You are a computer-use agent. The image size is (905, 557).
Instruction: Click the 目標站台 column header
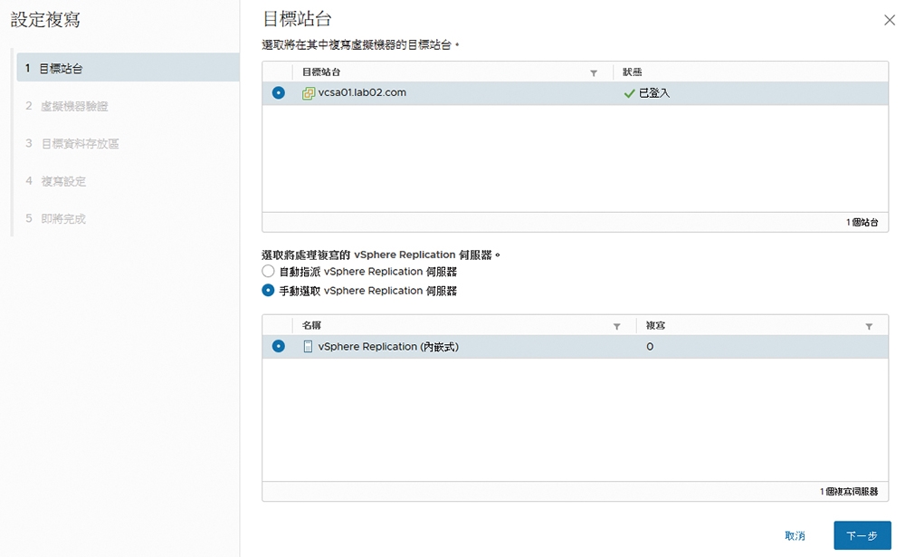(x=321, y=72)
